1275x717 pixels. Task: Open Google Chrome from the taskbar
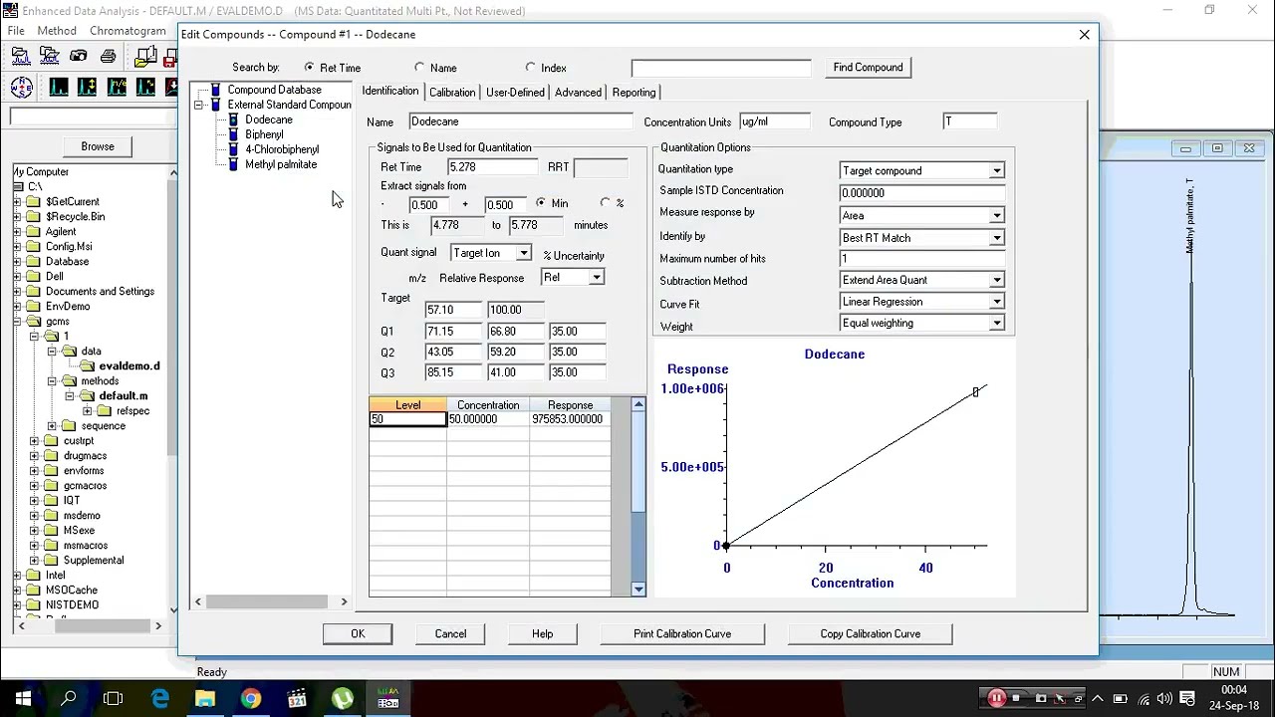[x=251, y=698]
